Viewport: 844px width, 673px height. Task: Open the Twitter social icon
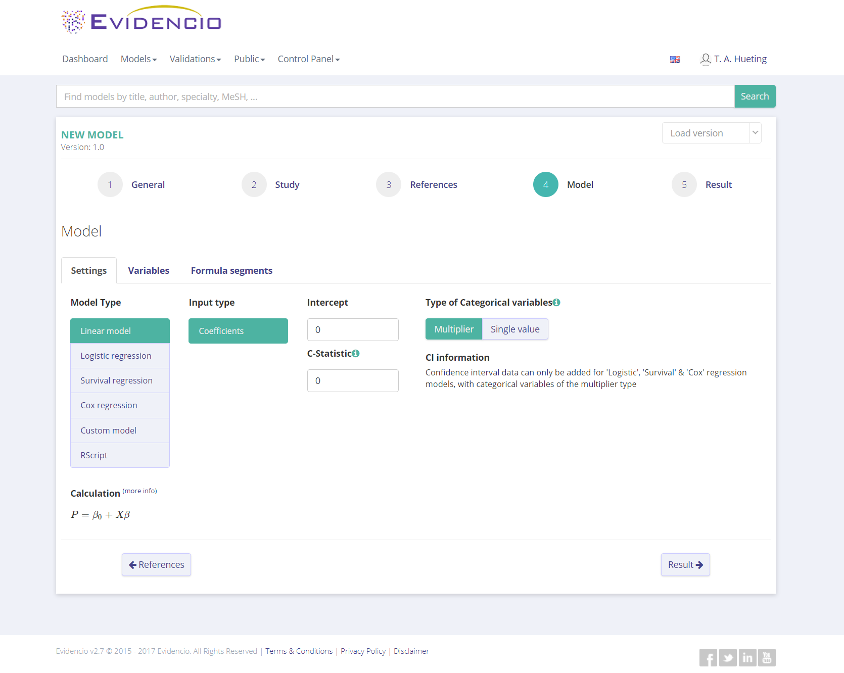point(727,658)
